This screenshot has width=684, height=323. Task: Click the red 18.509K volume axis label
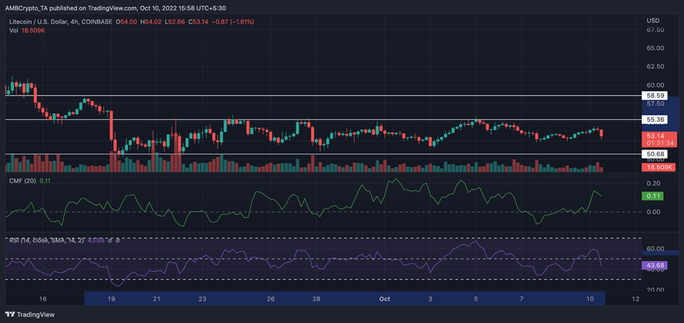(x=659, y=167)
